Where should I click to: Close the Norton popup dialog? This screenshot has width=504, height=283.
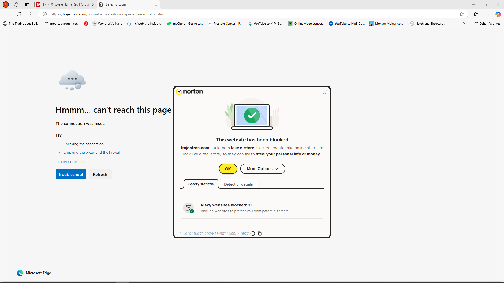324,92
